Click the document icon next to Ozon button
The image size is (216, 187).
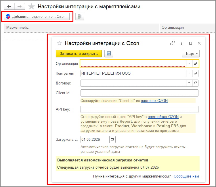[x=80, y=16]
